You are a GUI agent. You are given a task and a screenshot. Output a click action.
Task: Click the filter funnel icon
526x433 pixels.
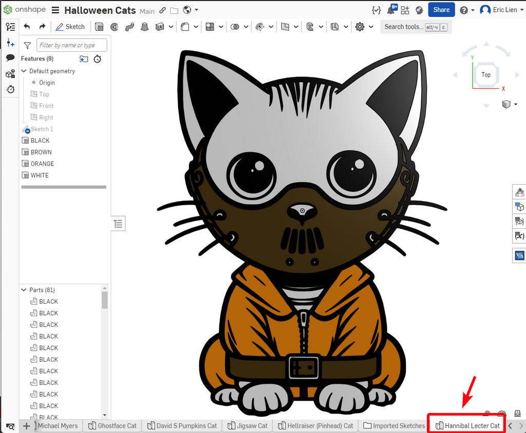point(28,45)
